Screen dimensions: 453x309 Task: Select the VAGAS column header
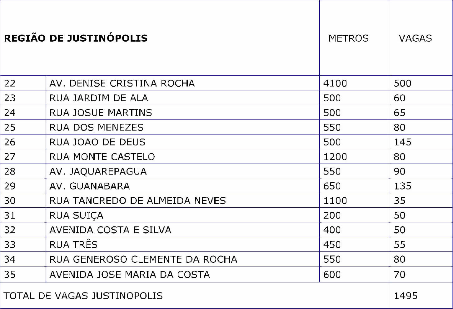415,38
